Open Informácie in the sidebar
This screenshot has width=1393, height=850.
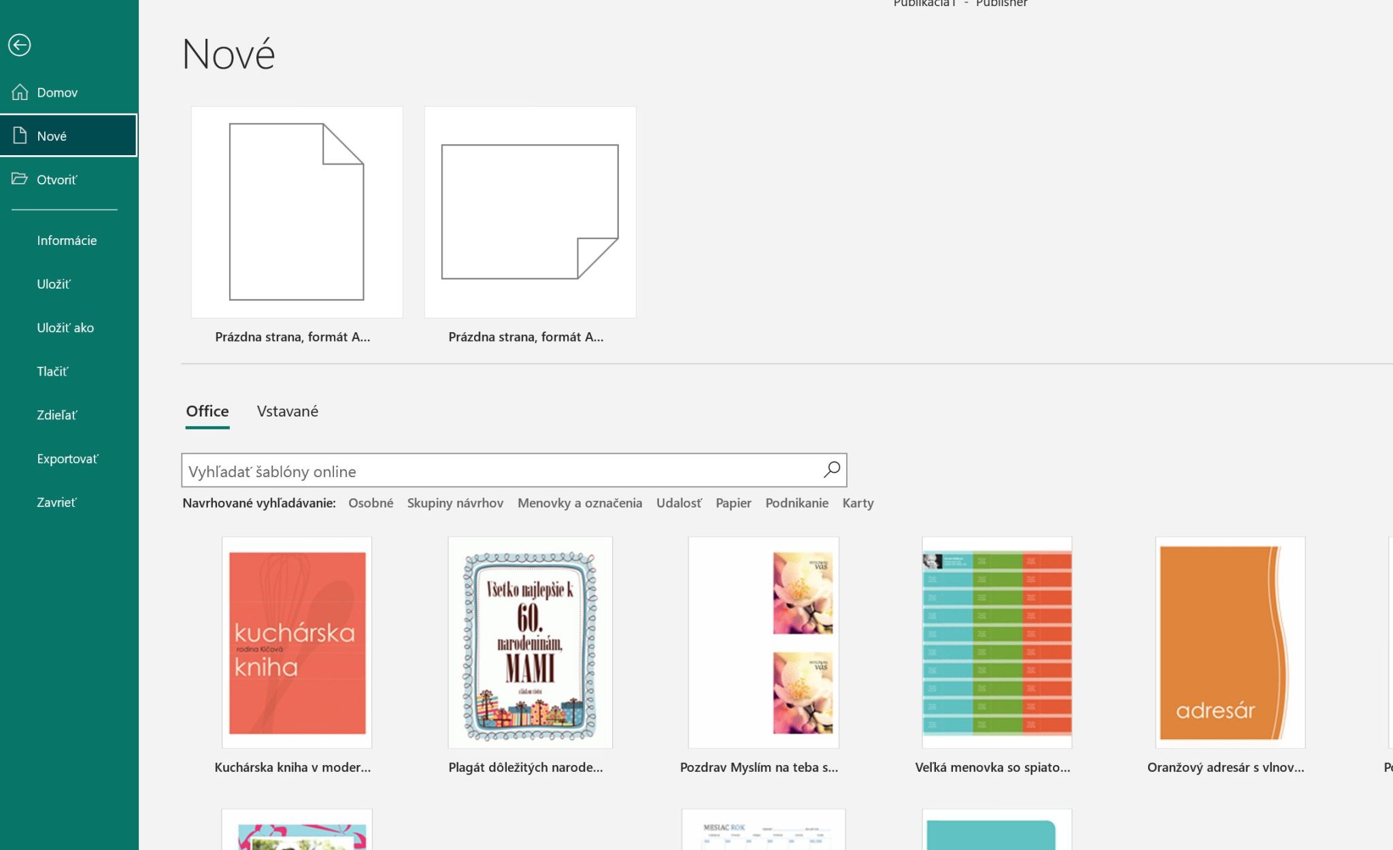[x=67, y=240]
